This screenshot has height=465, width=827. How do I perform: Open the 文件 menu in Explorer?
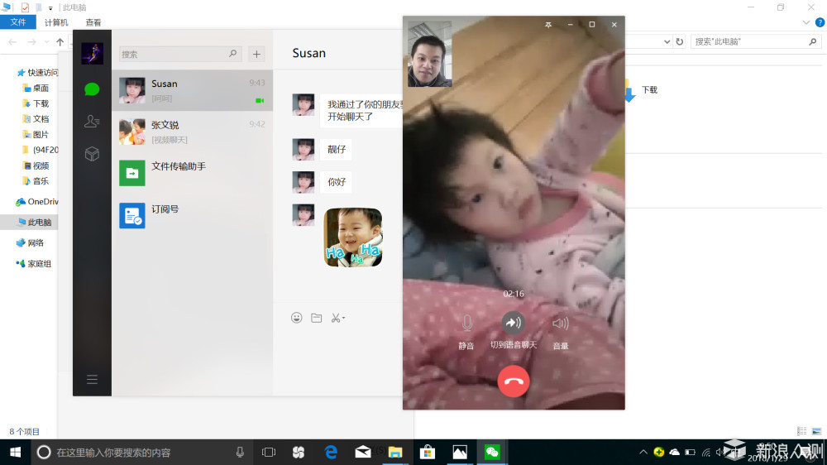tap(18, 22)
